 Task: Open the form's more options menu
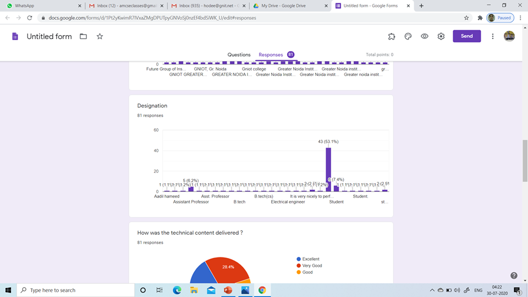[493, 36]
